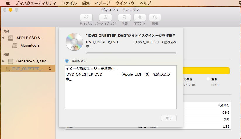241x139 pixels.
Task: Open the イメージ menu
Action: click(x=103, y=3)
